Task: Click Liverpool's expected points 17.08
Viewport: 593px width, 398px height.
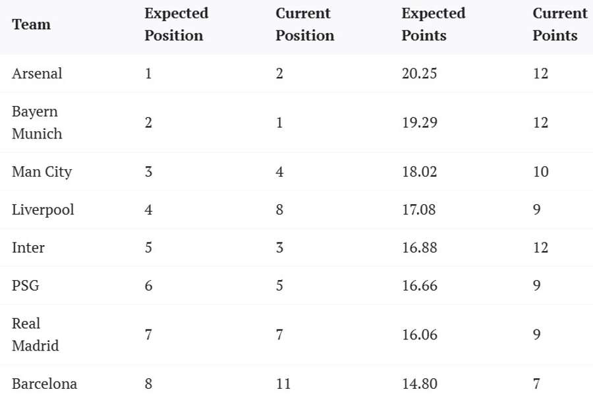Action: point(419,210)
